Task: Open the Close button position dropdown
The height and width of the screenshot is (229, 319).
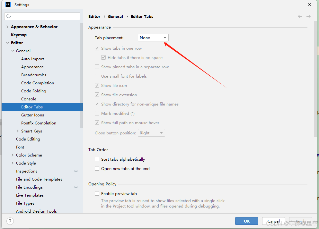Action: pyautogui.click(x=151, y=133)
